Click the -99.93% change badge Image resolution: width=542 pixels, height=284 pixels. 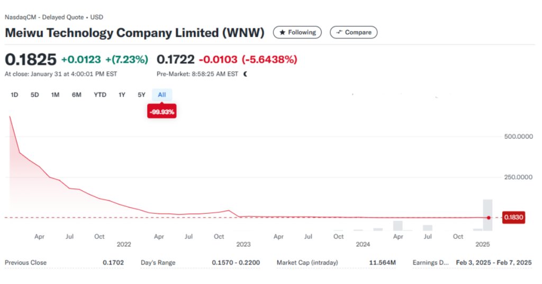[162, 111]
